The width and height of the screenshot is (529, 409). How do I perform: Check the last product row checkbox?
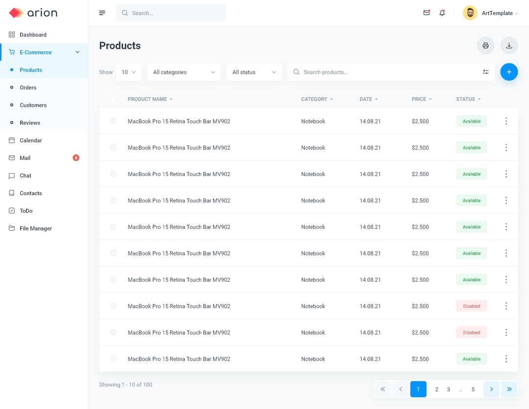coord(113,359)
